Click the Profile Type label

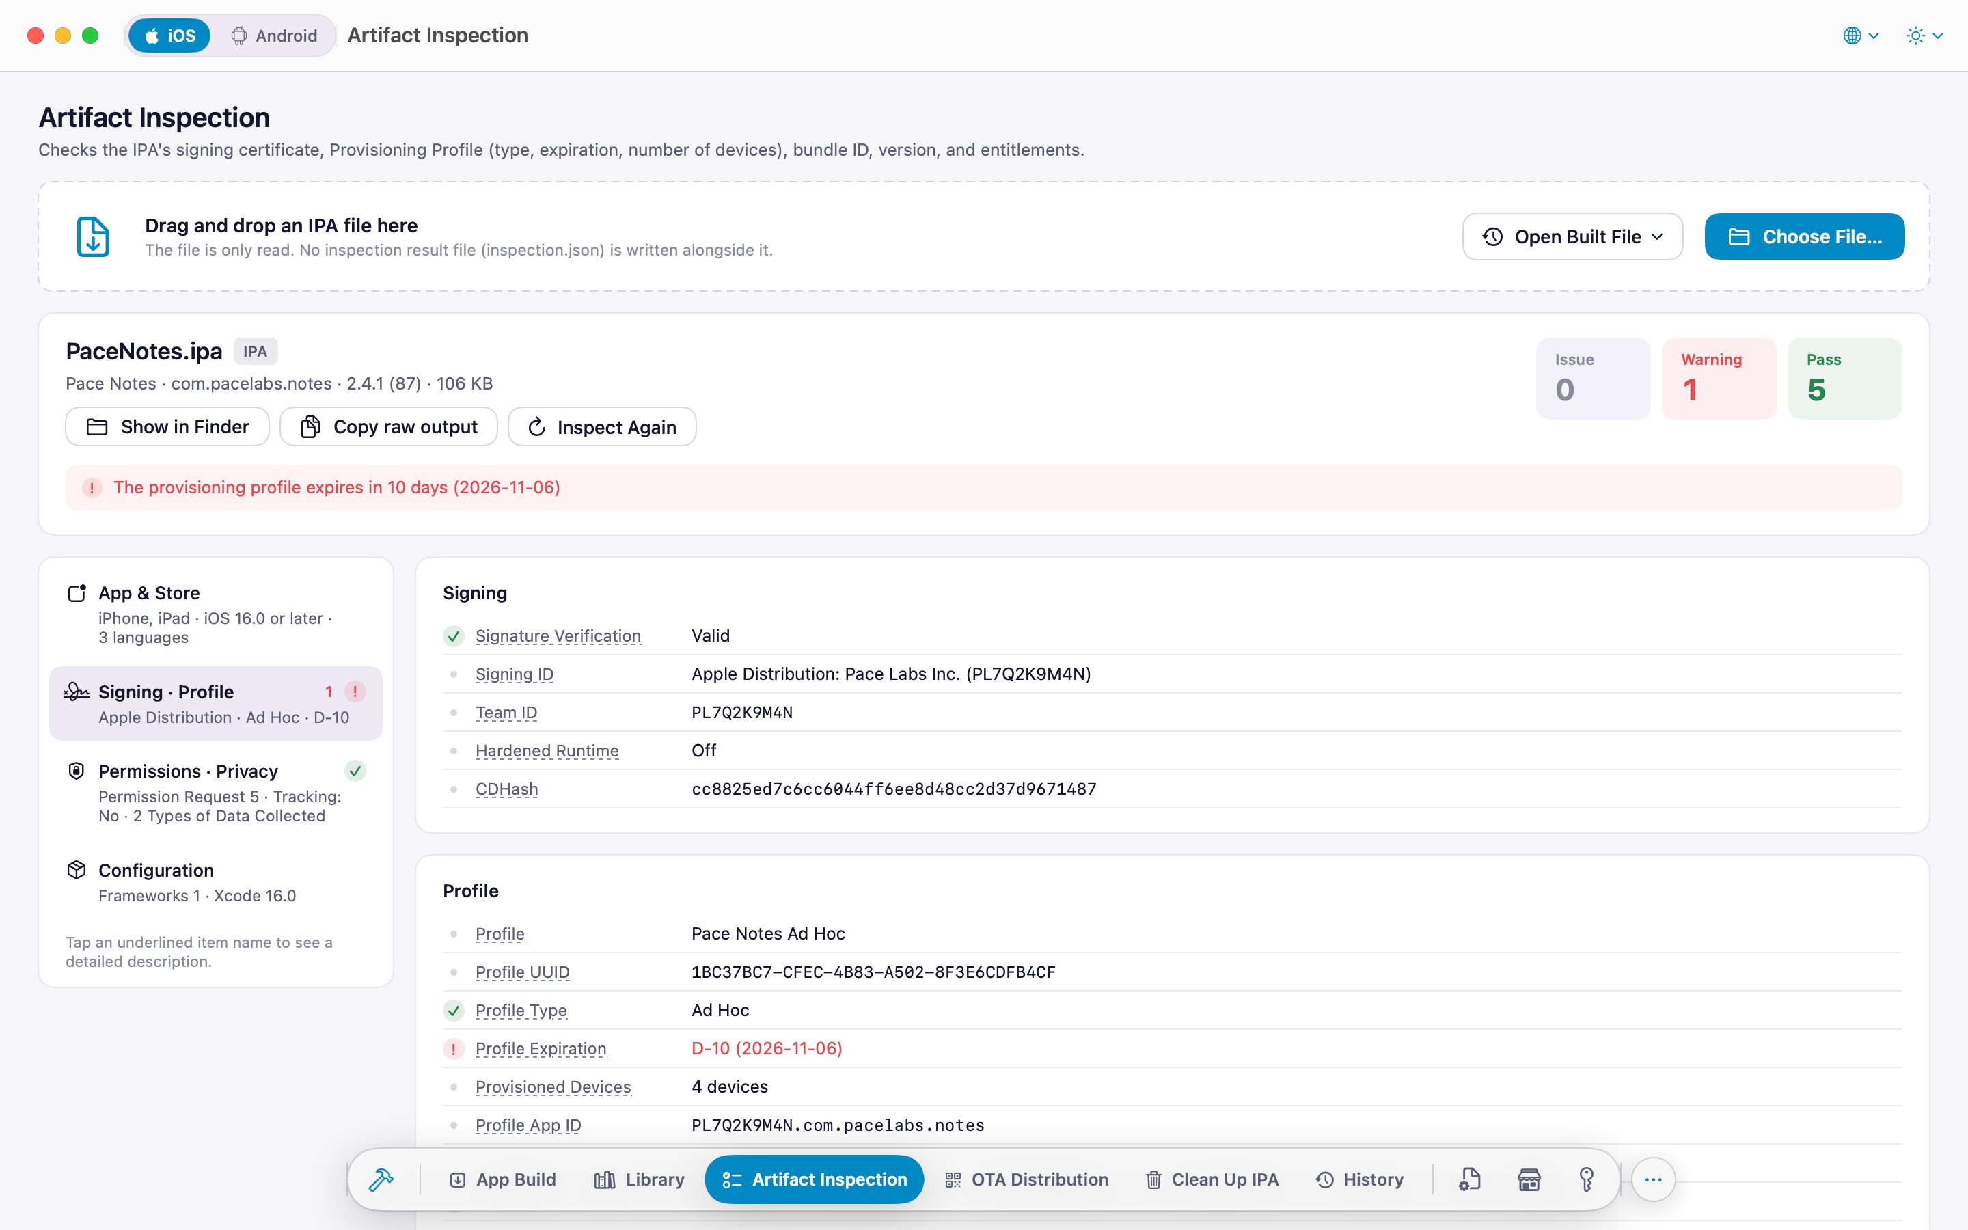pyautogui.click(x=521, y=1011)
